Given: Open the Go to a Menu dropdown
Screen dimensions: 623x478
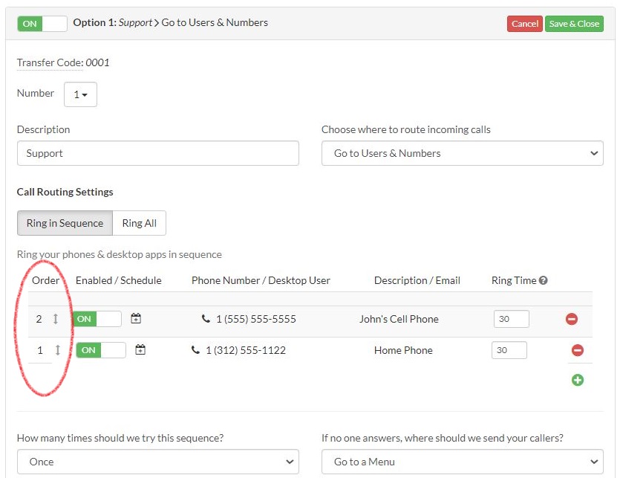Looking at the screenshot, I should (x=462, y=462).
